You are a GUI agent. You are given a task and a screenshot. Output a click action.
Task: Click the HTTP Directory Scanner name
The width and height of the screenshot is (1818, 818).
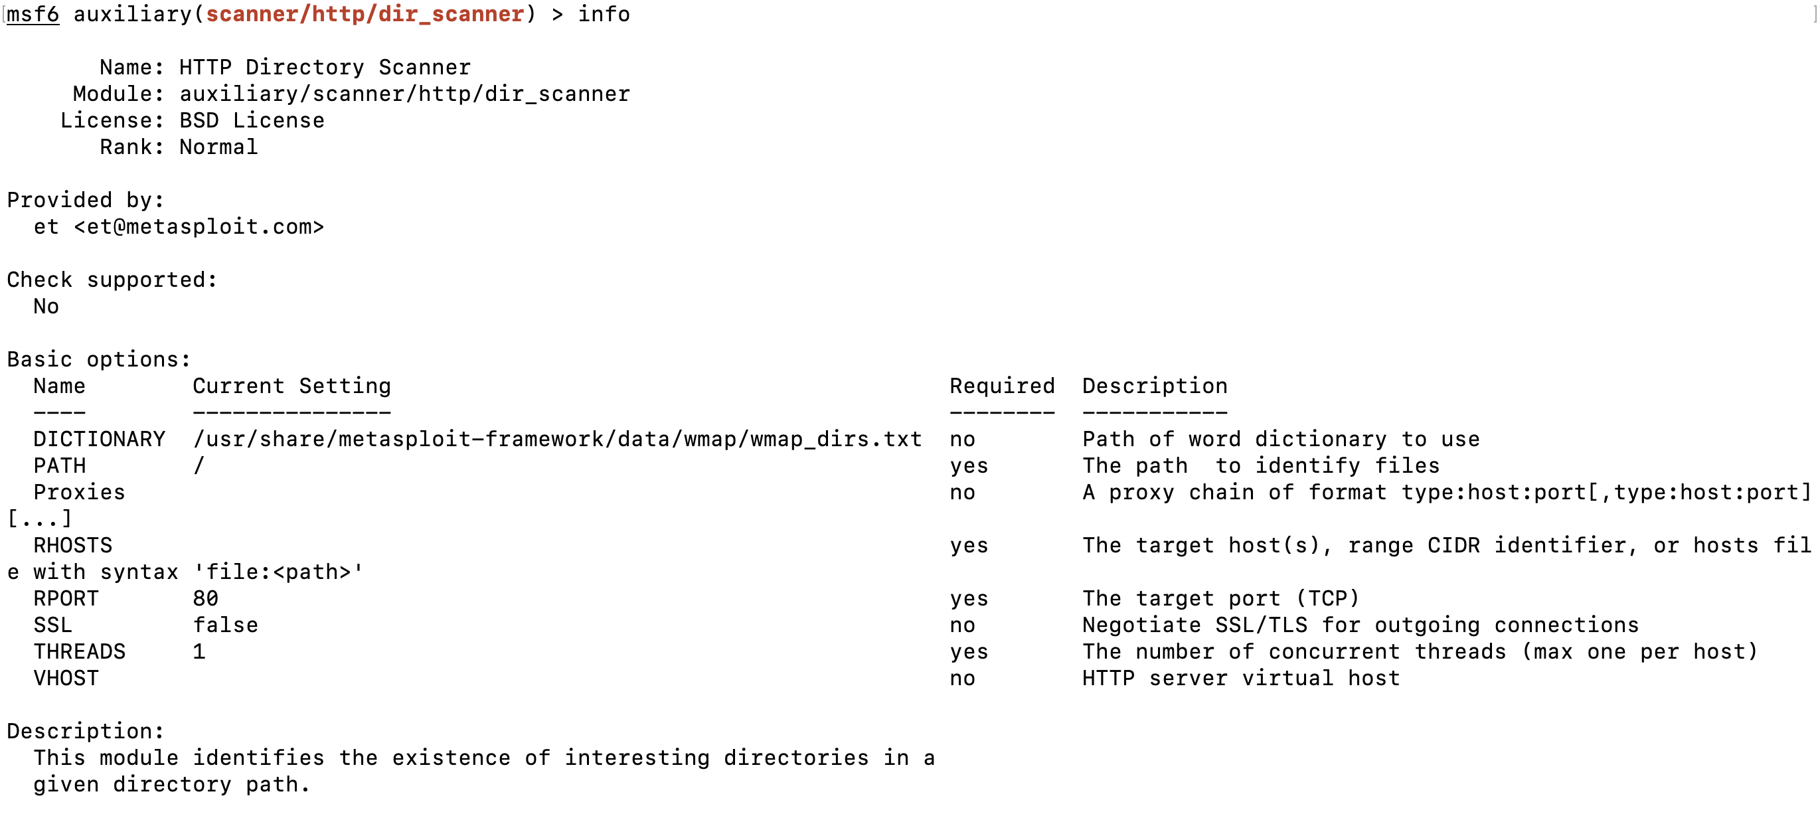click(325, 67)
